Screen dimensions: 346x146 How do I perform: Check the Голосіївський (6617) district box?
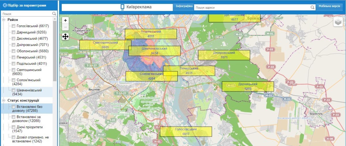pos(14,26)
